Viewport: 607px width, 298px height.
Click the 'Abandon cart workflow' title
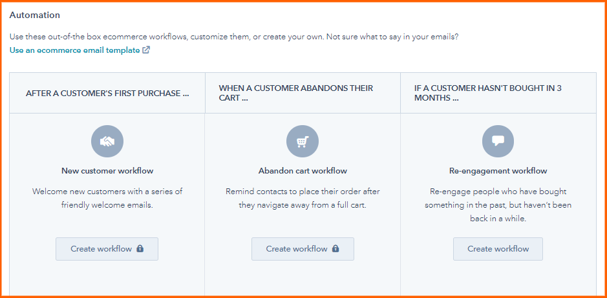point(303,171)
